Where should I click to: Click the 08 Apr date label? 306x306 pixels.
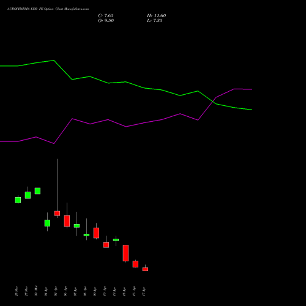coord(85,292)
